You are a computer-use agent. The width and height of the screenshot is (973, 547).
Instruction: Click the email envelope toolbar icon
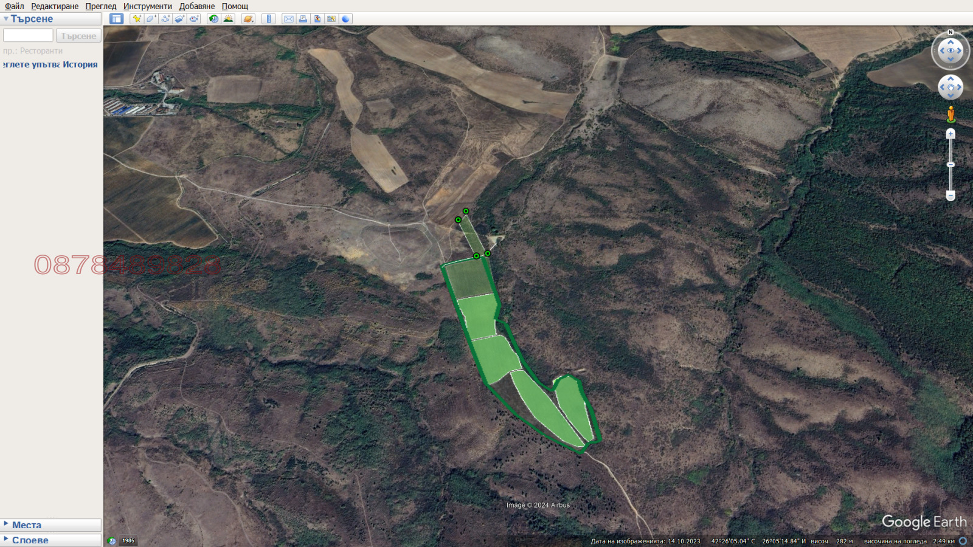coord(289,19)
